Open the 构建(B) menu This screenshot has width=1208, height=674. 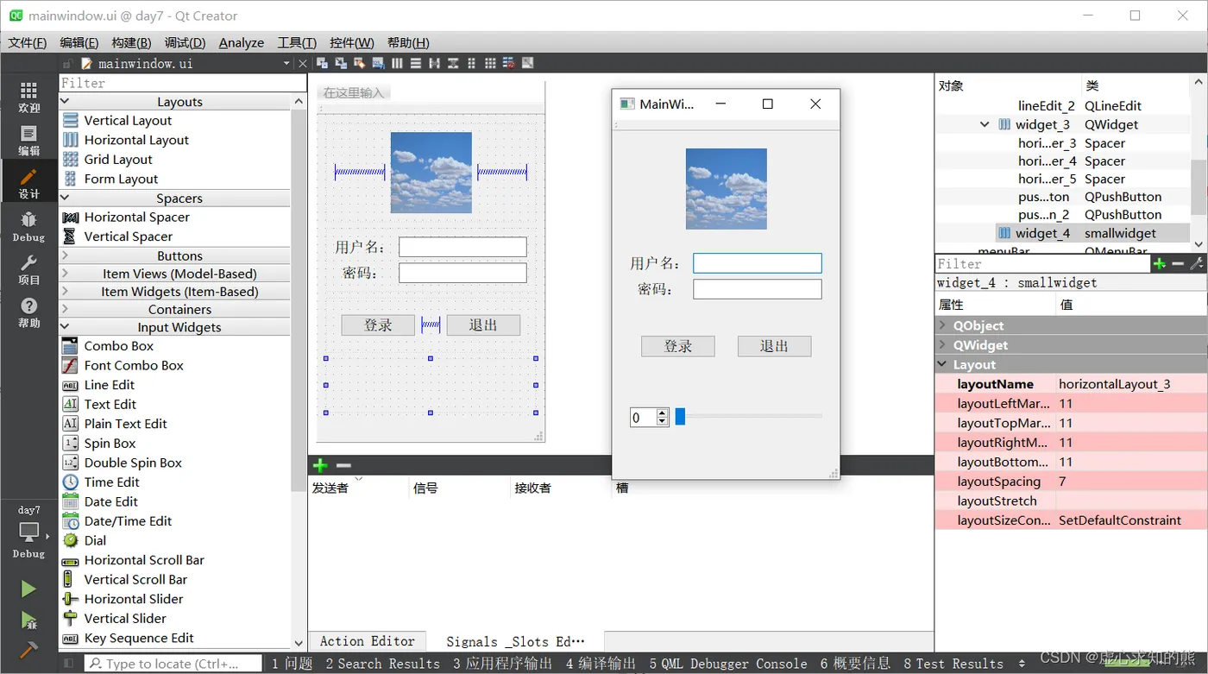[x=131, y=42]
